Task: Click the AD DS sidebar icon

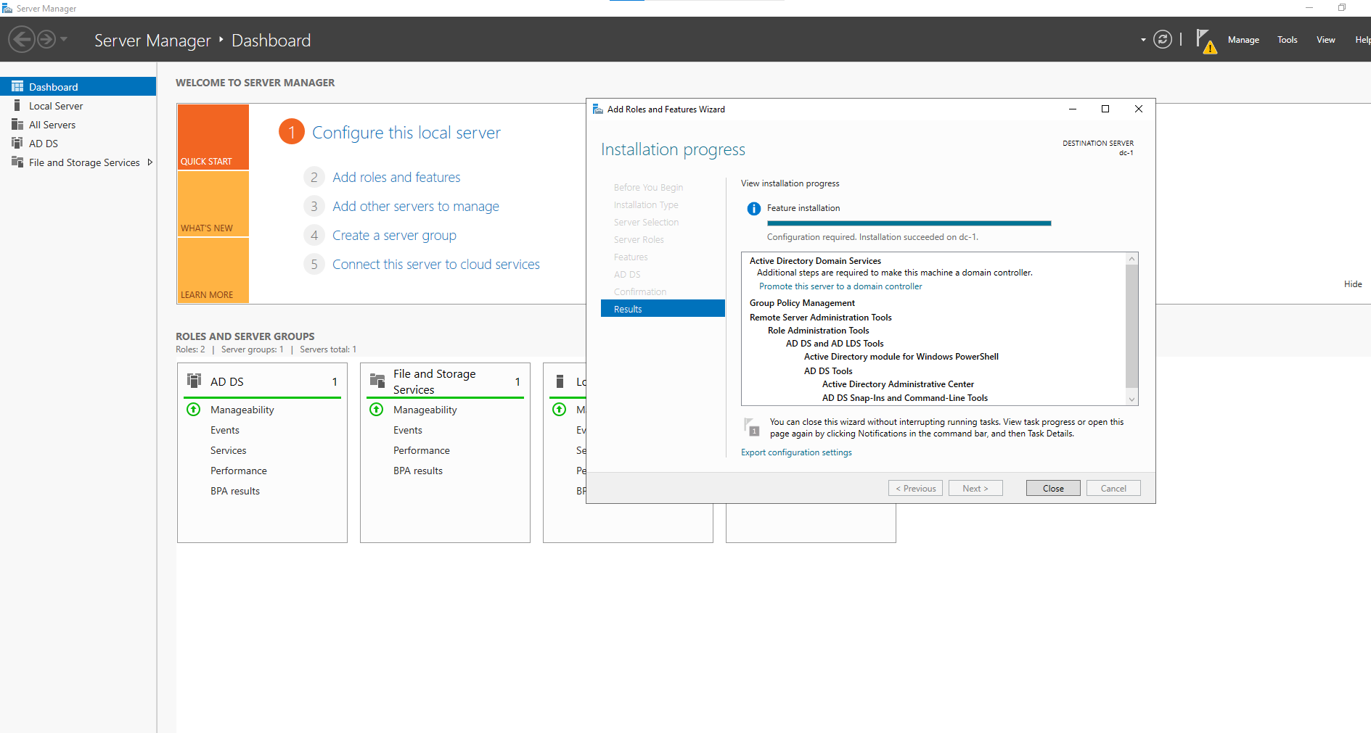Action: (17, 143)
